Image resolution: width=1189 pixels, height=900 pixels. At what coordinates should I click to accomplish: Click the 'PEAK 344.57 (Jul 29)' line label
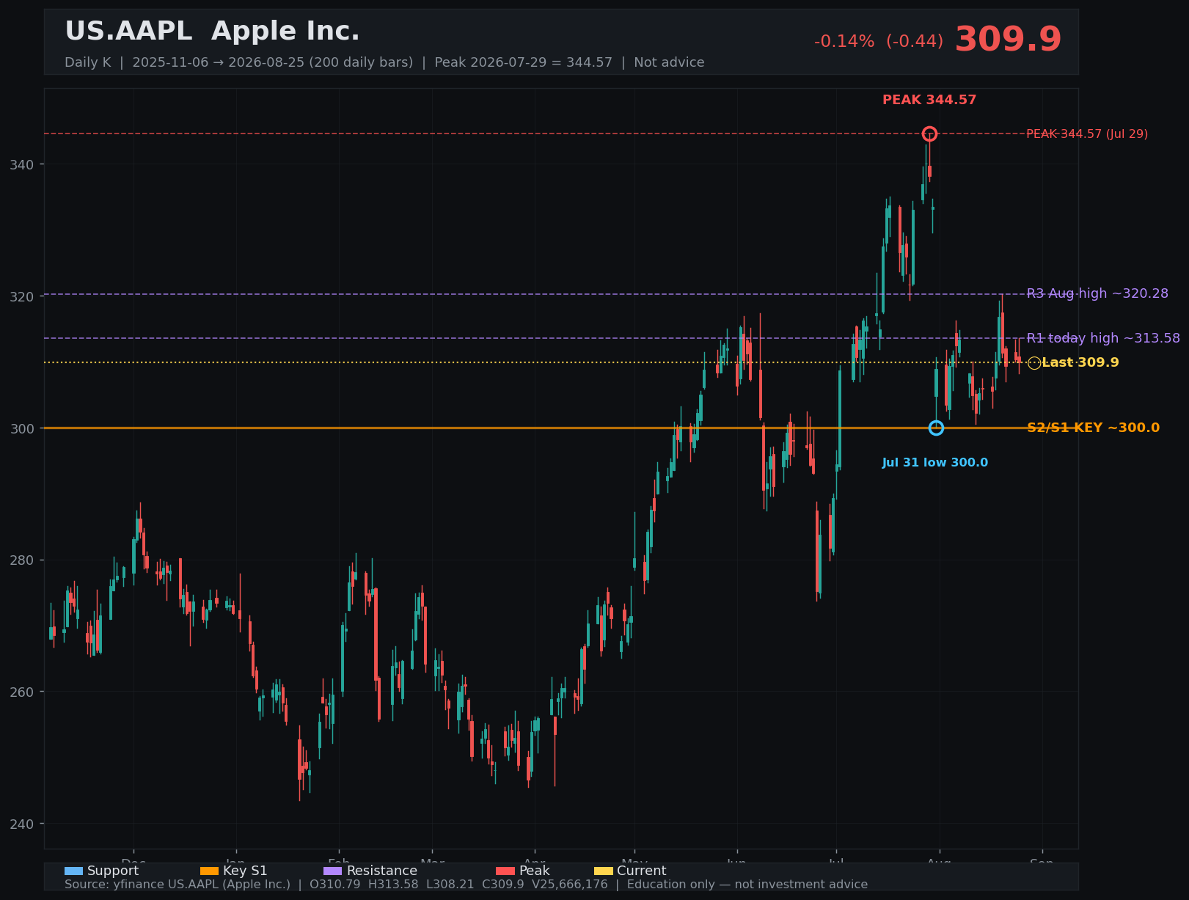1087,134
